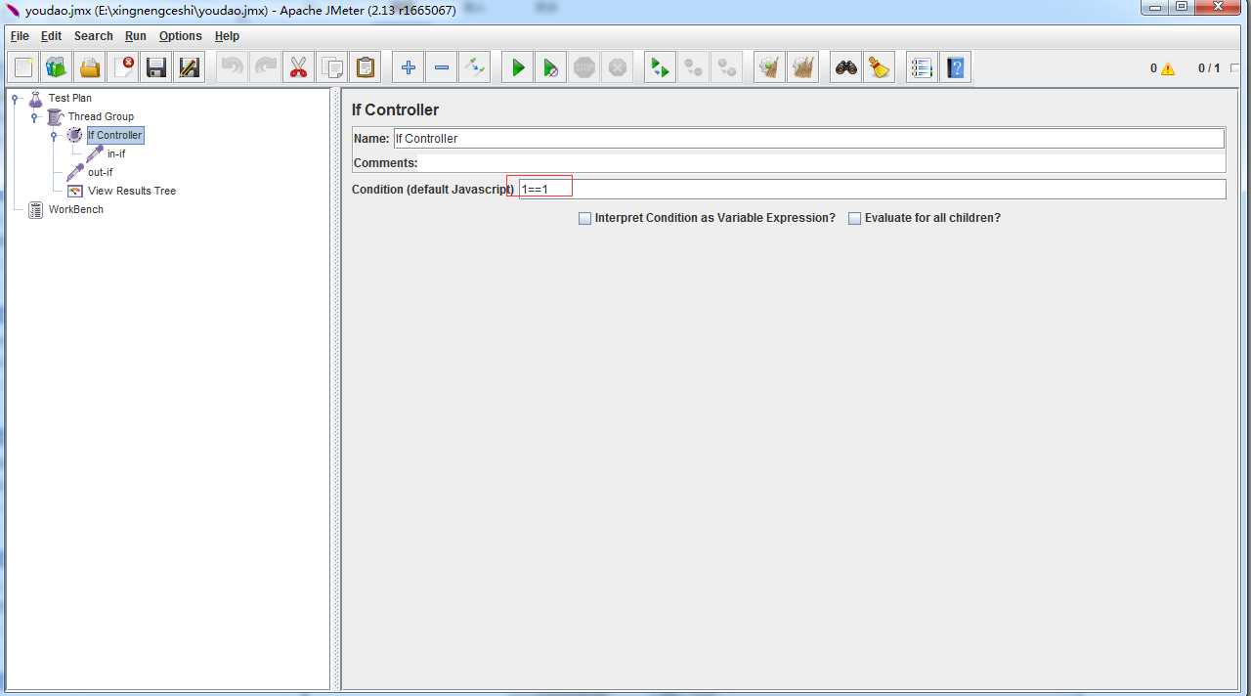
Task: Open the Options menu
Action: click(181, 36)
